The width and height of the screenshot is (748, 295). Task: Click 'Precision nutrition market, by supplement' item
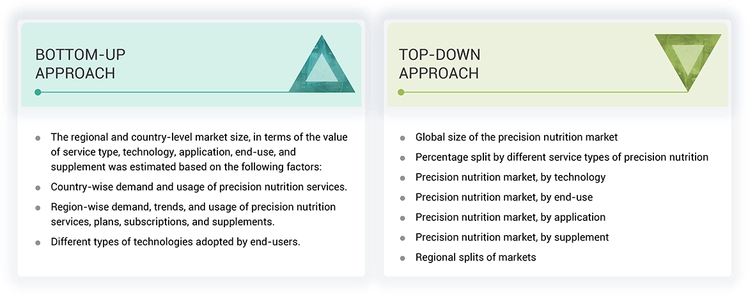click(511, 238)
